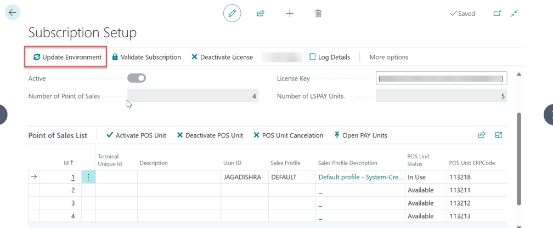Image resolution: width=553 pixels, height=228 pixels.
Task: Open Log Details
Action: [x=330, y=57]
